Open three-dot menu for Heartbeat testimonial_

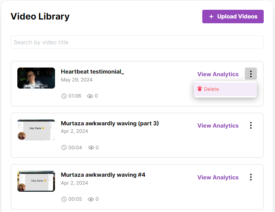click(x=251, y=74)
